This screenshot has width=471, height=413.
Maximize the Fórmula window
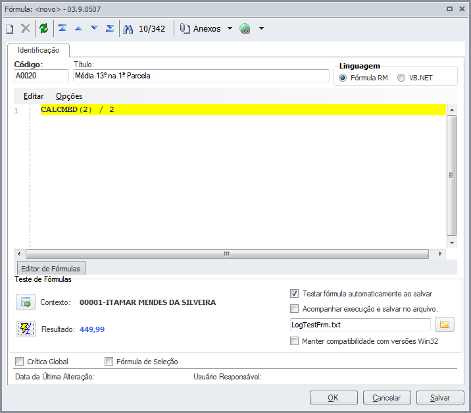(x=449, y=9)
